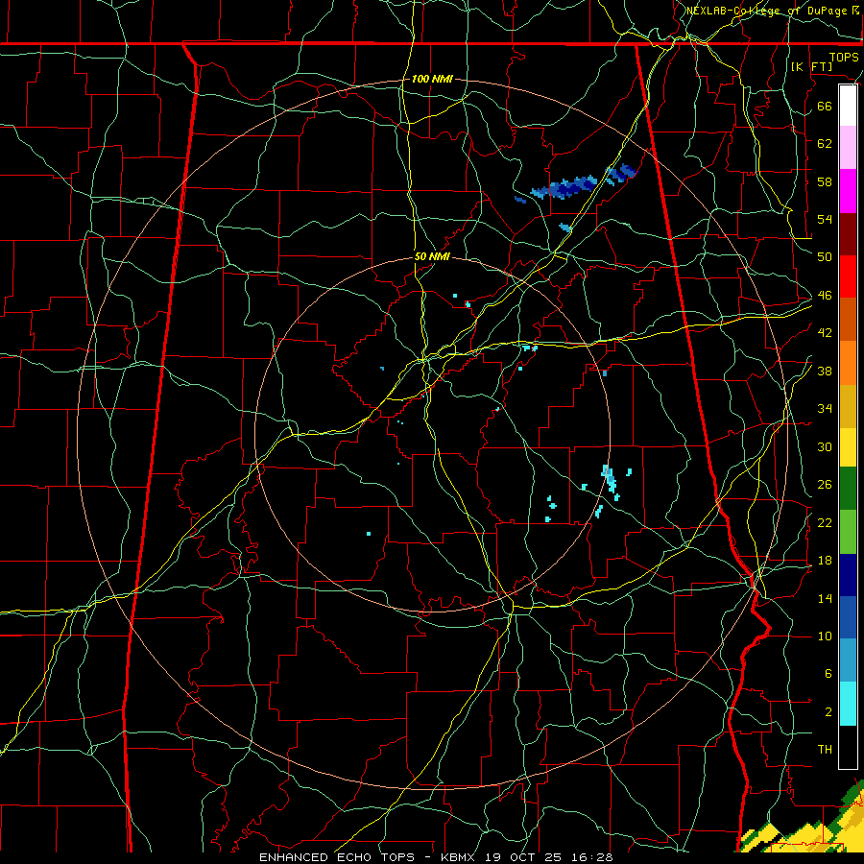Select the gold legend swatch

[x=848, y=407]
